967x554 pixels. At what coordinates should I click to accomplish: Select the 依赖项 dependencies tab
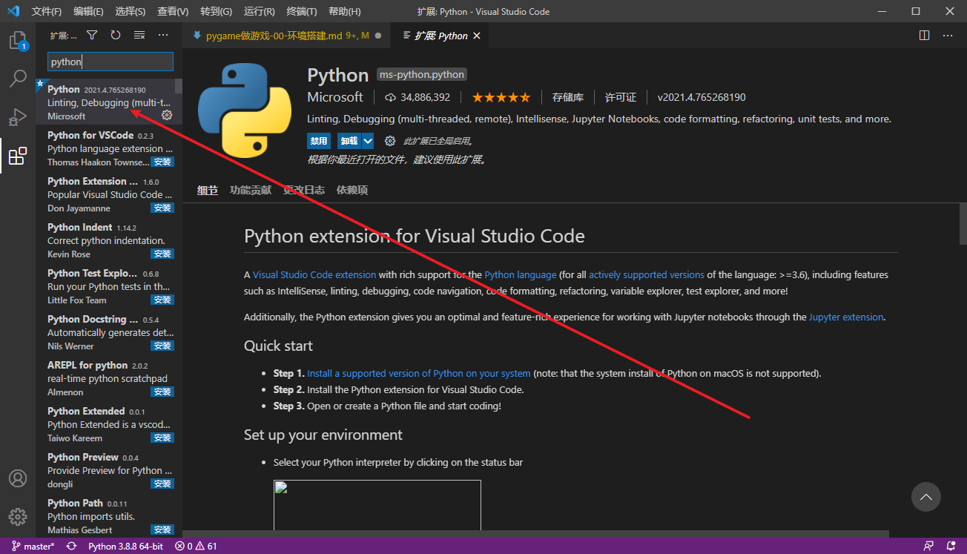352,190
